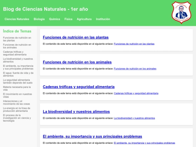Click the blog title 'Blog de Ciencias Naturales - 1er año'

click(45, 9)
